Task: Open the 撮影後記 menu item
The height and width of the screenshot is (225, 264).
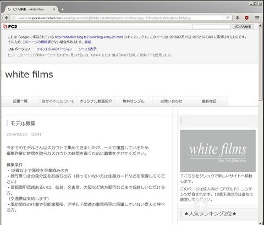Action: click(x=209, y=101)
